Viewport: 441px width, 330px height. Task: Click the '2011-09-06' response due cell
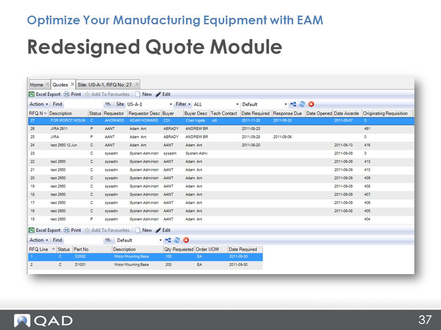283,137
